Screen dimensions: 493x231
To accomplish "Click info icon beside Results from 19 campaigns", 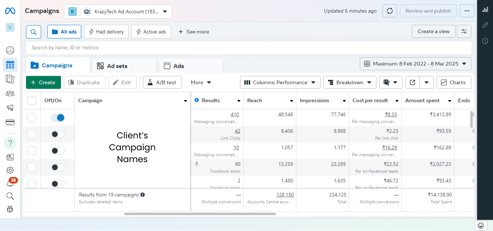I will [x=143, y=195].
